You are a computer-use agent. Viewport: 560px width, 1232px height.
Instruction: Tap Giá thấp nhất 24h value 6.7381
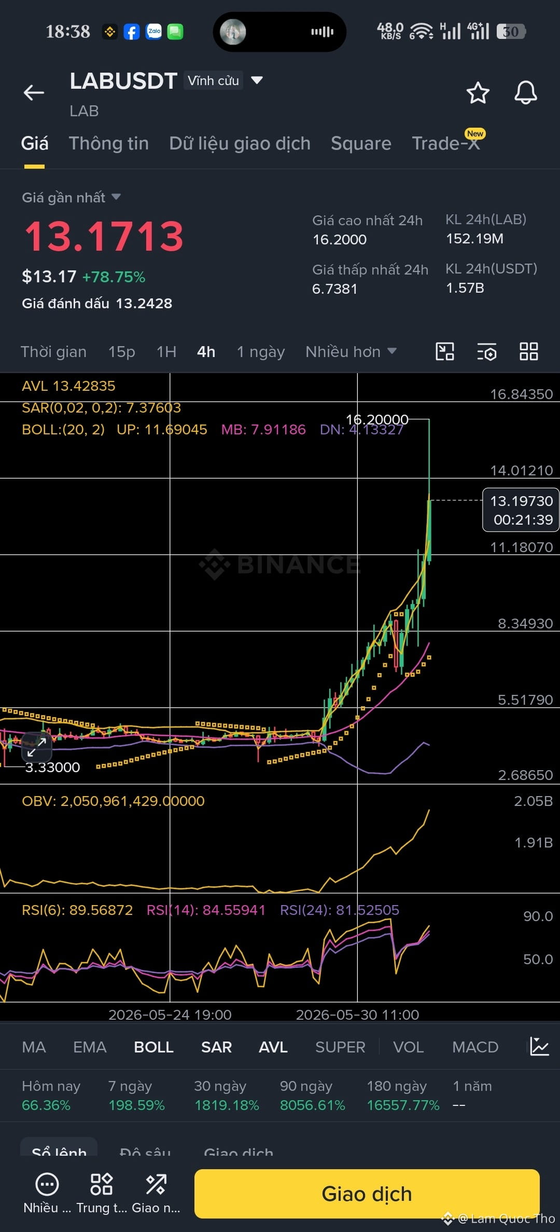coord(335,289)
